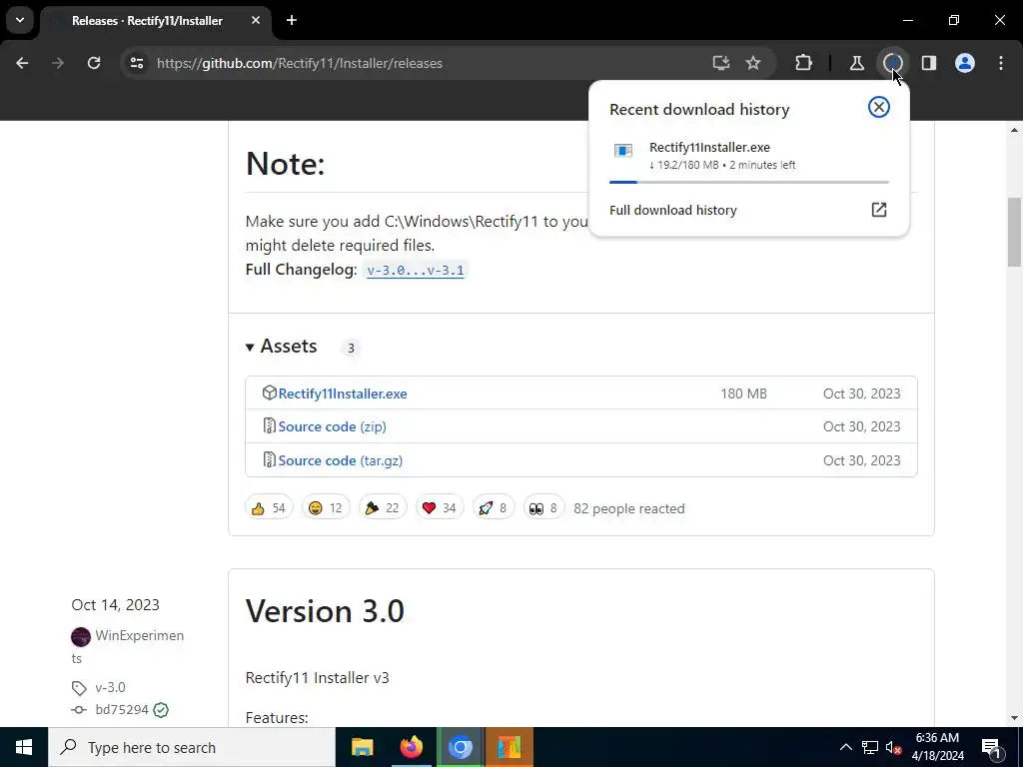Click the rocket reaction with 8
Screen dimensions: 1023x767
point(493,507)
